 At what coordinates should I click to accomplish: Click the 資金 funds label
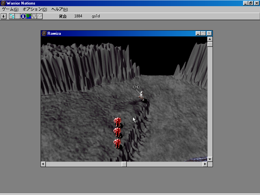tap(62, 16)
